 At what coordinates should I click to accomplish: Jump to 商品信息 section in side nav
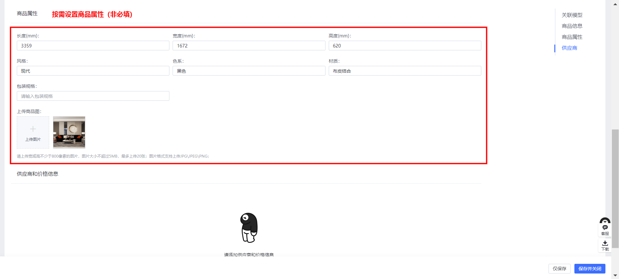(572, 26)
